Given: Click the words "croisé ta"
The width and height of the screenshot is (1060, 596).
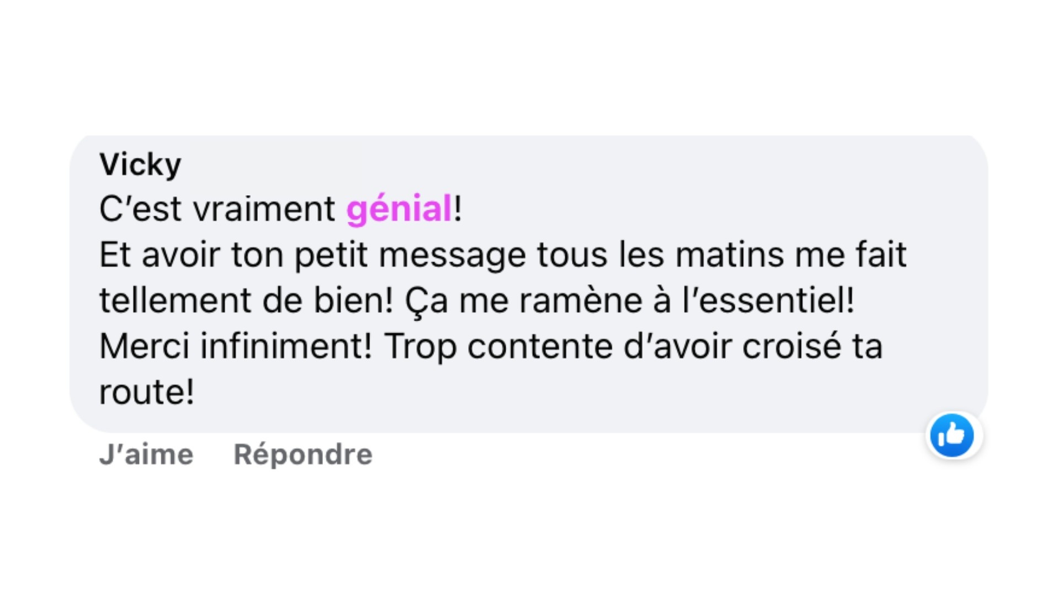Looking at the screenshot, I should pyautogui.click(x=812, y=347).
